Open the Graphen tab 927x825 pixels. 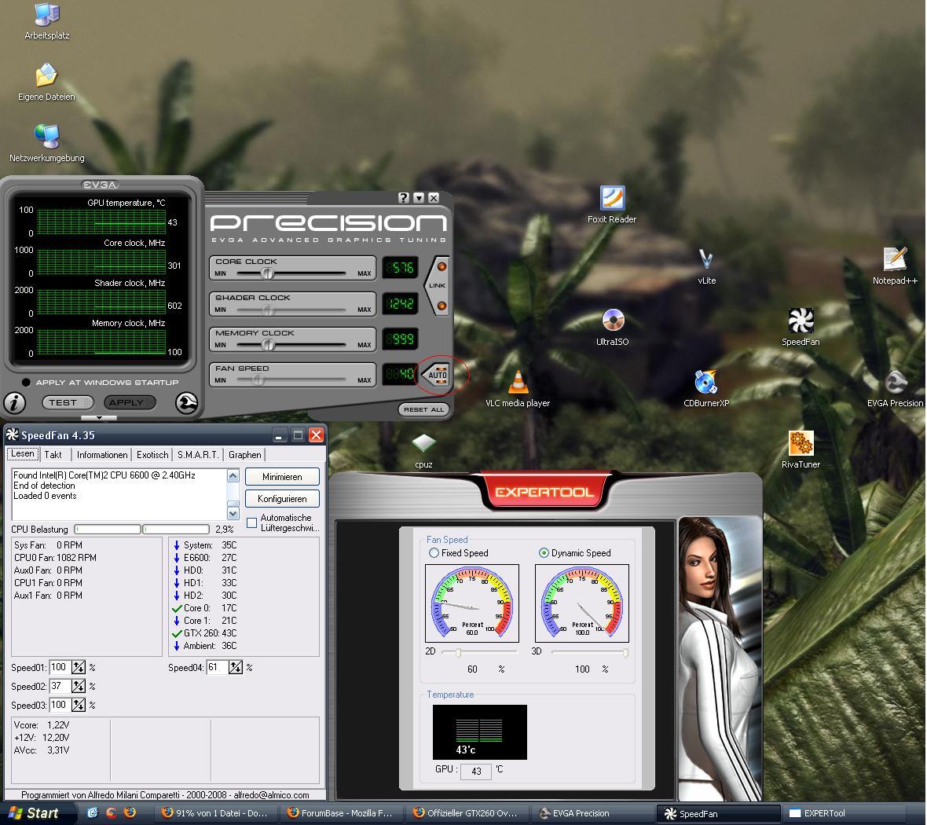click(x=245, y=455)
